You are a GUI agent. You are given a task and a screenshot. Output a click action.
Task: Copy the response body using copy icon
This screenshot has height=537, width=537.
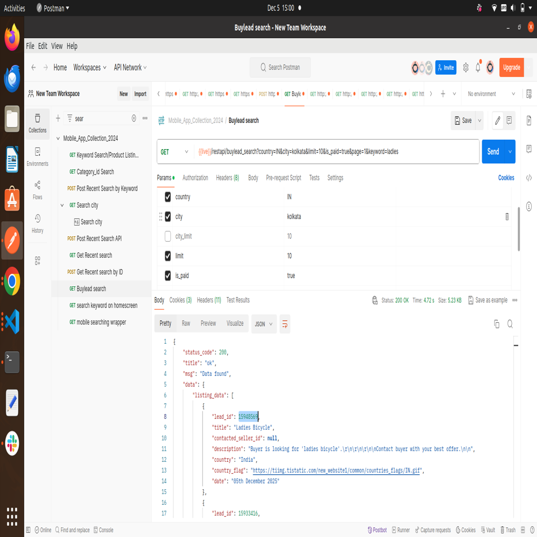pyautogui.click(x=497, y=324)
